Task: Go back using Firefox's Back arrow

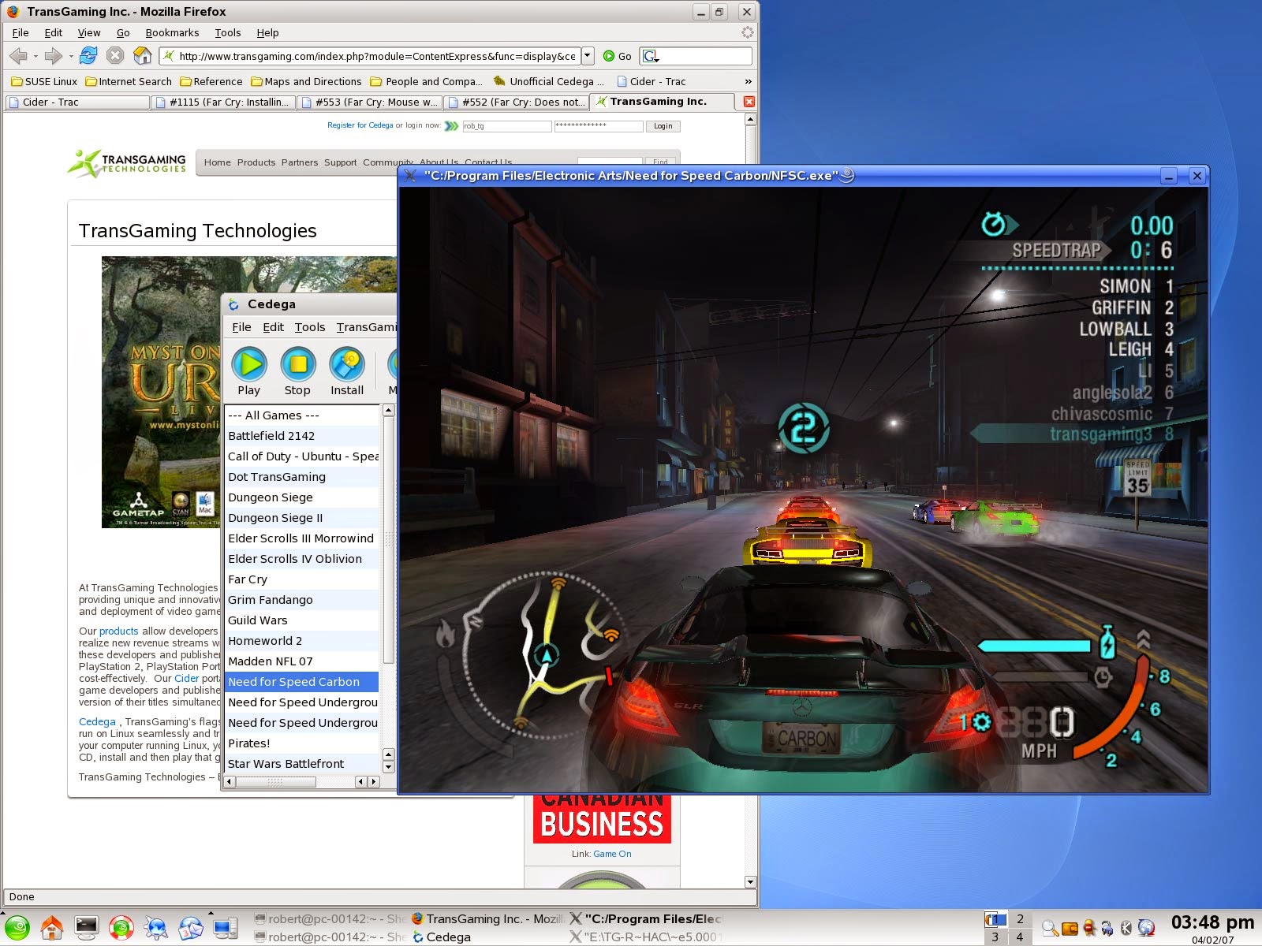Action: pos(18,56)
